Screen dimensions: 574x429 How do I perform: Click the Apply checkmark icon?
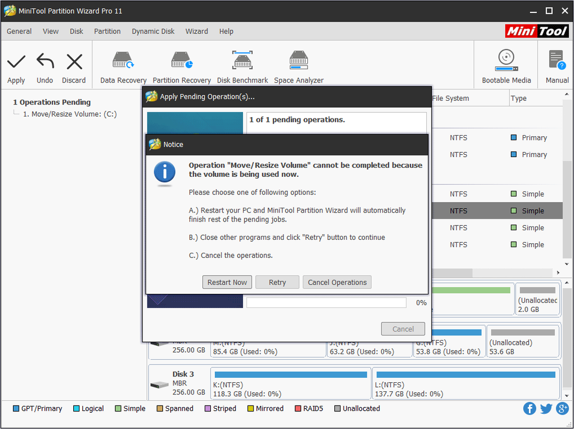pyautogui.click(x=16, y=61)
